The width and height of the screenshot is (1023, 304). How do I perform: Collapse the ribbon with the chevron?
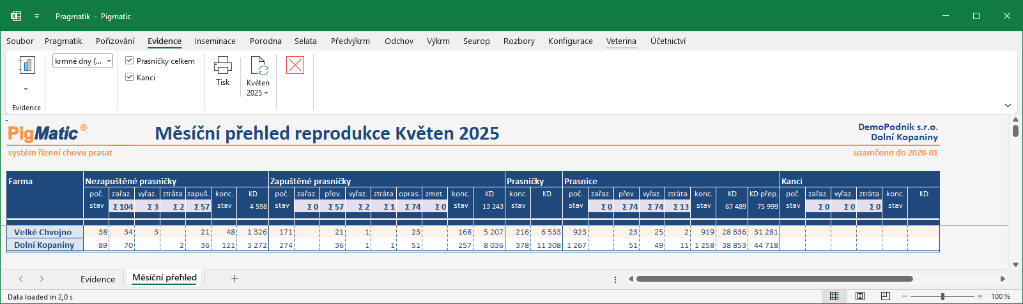point(1008,105)
